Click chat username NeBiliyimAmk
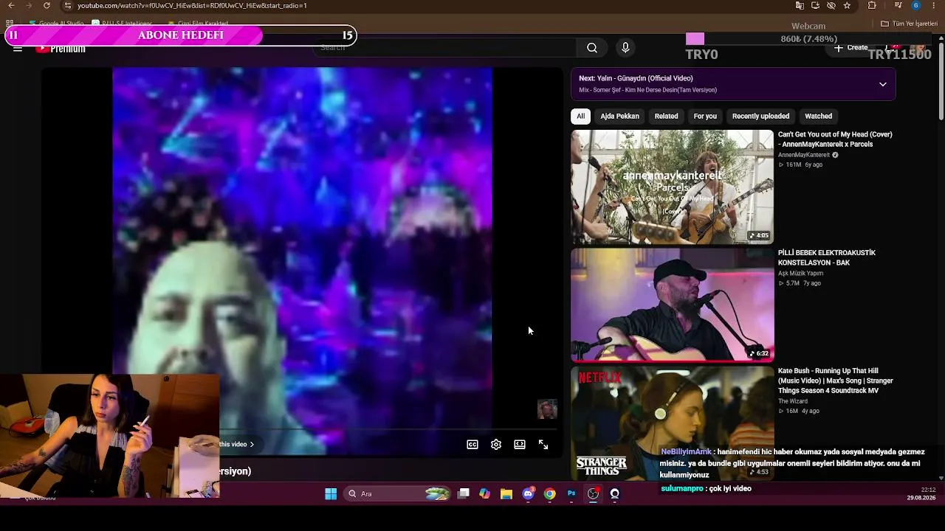Screen dimensions: 945x531 coord(686,452)
